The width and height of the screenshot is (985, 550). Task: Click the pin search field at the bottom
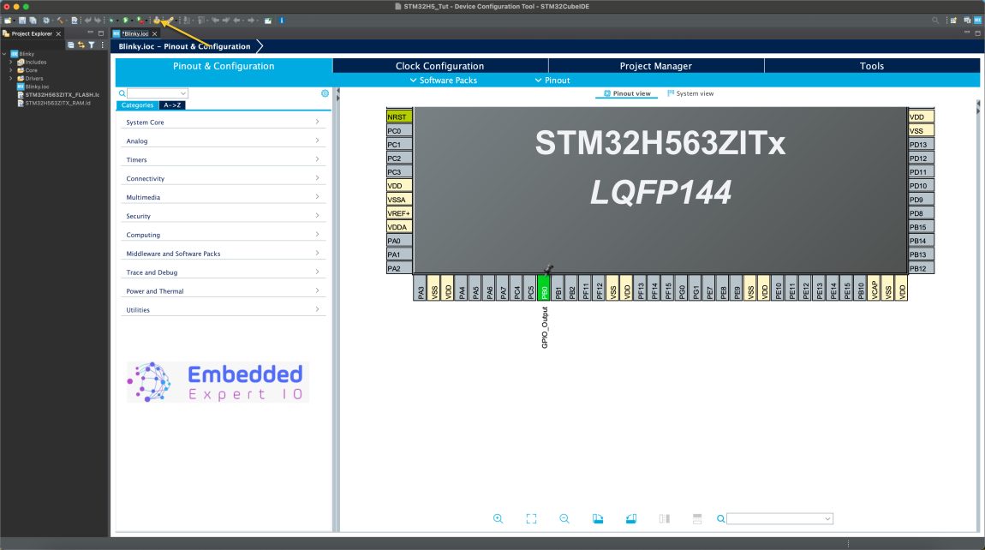point(775,518)
